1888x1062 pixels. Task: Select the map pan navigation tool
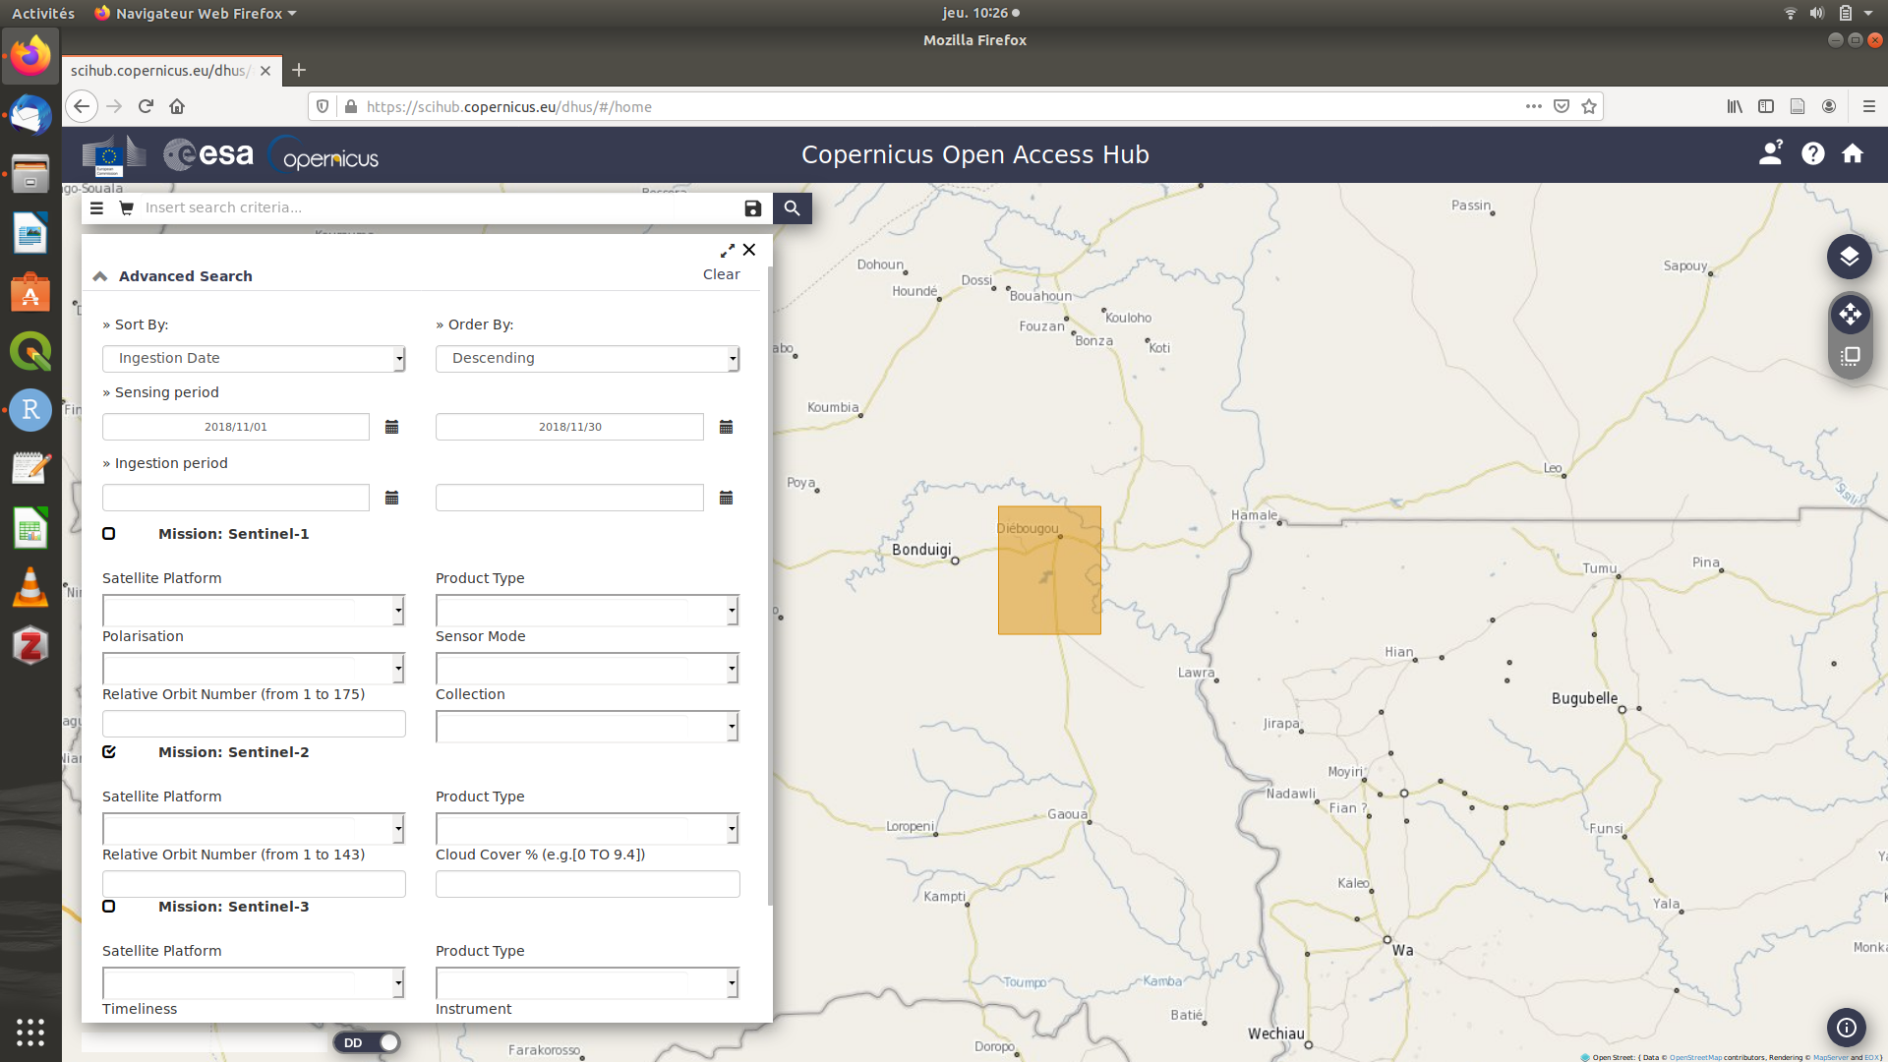click(1850, 315)
